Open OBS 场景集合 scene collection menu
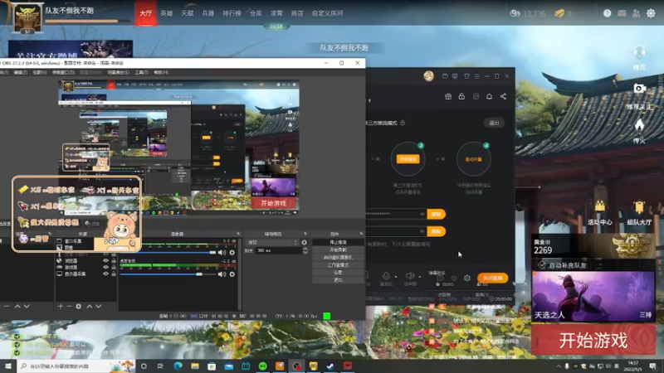 118,72
